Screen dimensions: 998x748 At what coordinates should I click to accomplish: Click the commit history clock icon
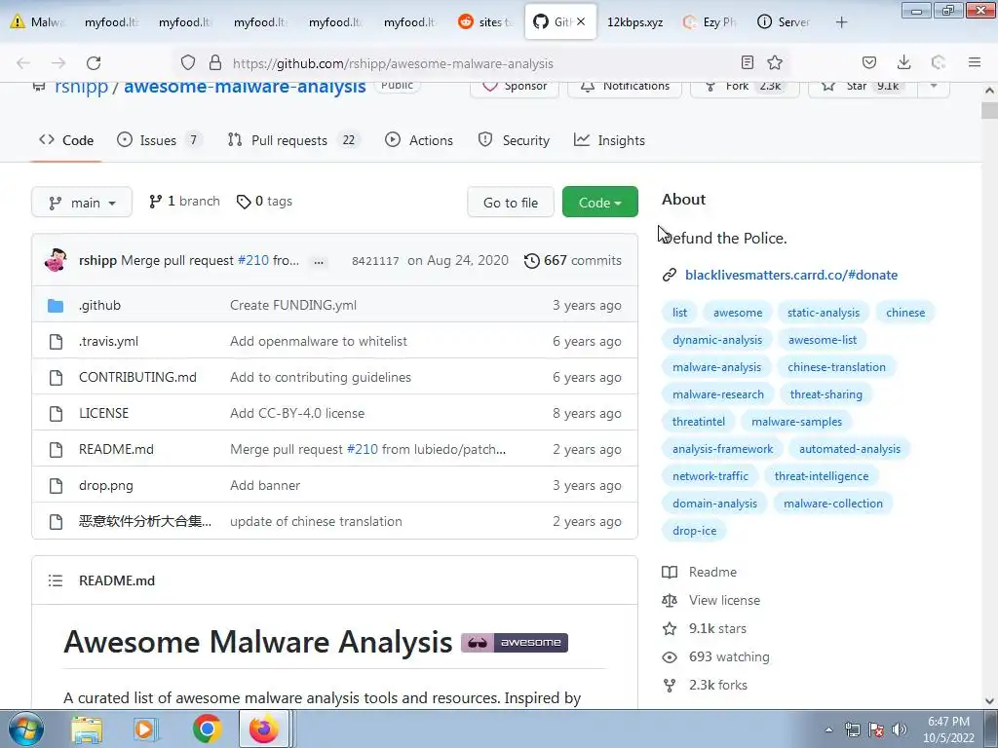[531, 261]
